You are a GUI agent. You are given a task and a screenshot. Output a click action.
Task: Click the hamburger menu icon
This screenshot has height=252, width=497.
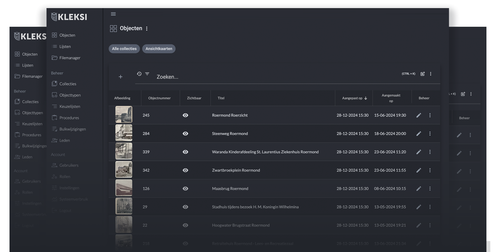113,14
